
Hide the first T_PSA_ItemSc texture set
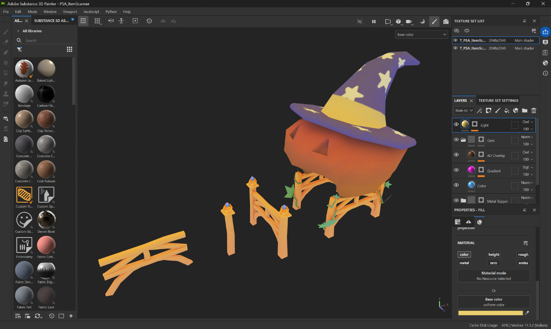coord(455,40)
